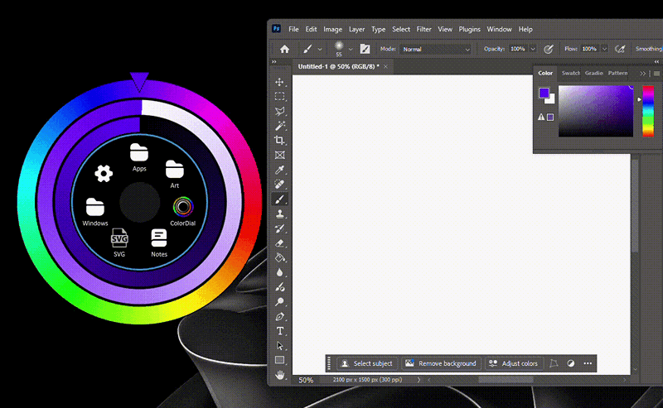Toggle the brush settings panel button
The height and width of the screenshot is (408, 663).
click(x=365, y=49)
